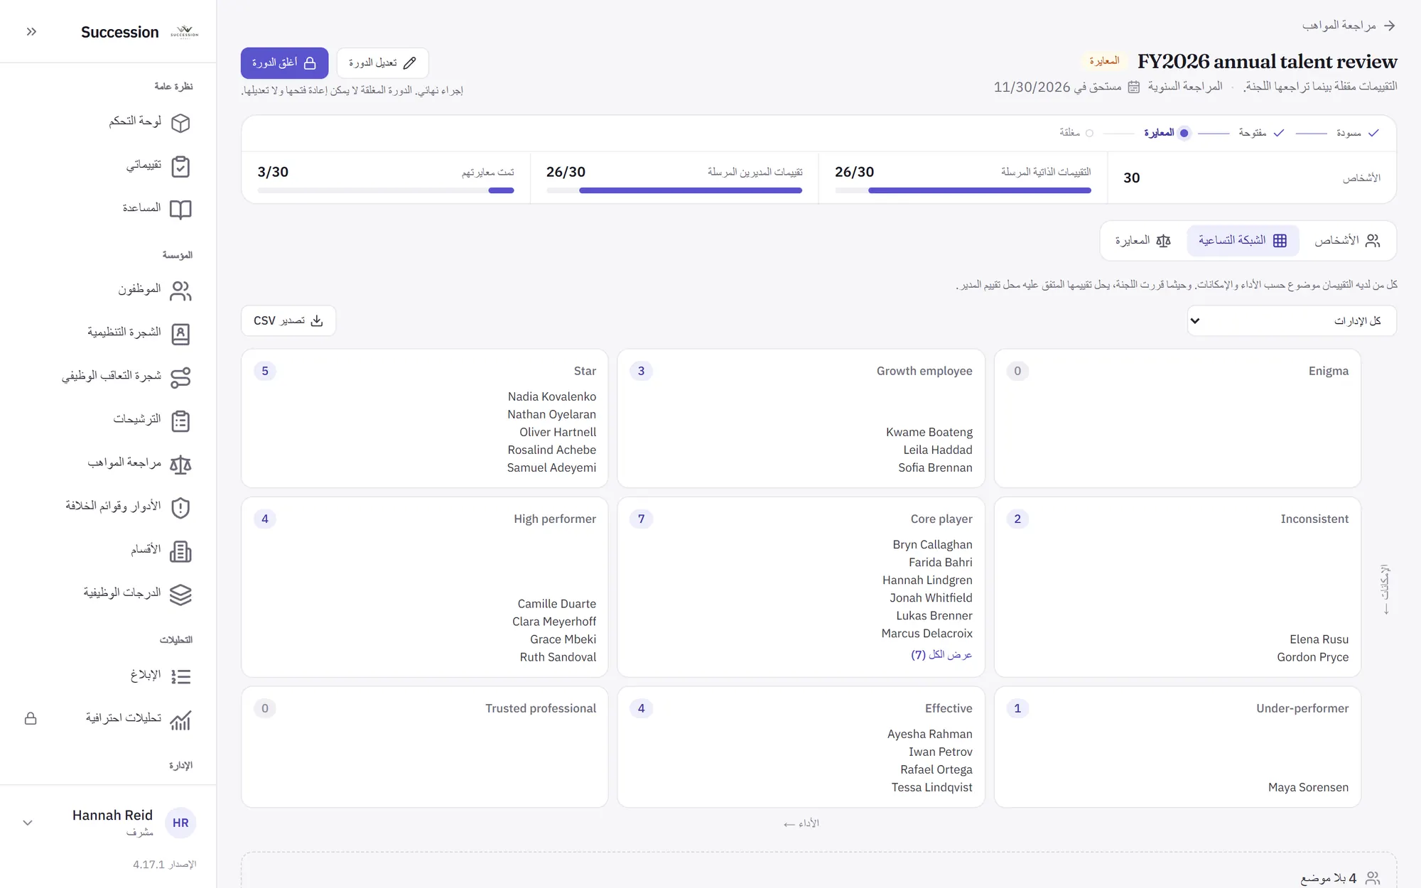Select Camille Duarte in High performer box
This screenshot has width=1421, height=888.
coord(556,604)
